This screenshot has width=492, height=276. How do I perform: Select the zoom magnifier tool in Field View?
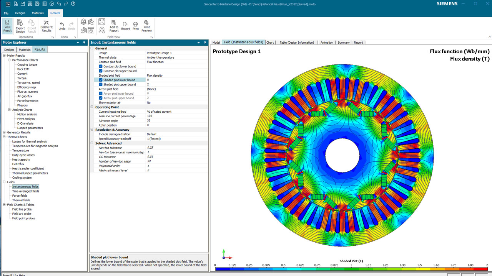(x=102, y=30)
